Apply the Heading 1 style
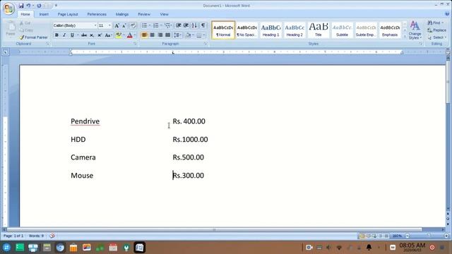 pos(270,30)
